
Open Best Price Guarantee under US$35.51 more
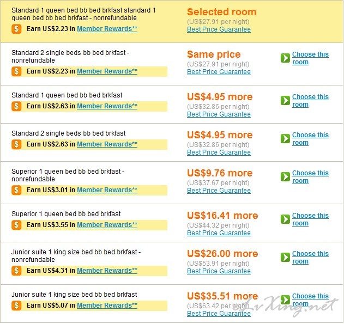[219, 314]
